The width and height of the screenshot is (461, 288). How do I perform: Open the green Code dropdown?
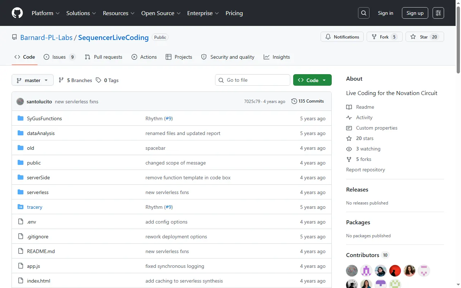pos(312,80)
